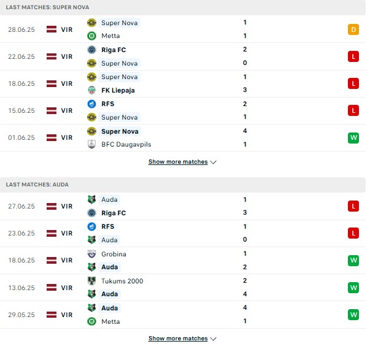
Task: Click the green W badge for Super Nova
Action: pyautogui.click(x=353, y=137)
